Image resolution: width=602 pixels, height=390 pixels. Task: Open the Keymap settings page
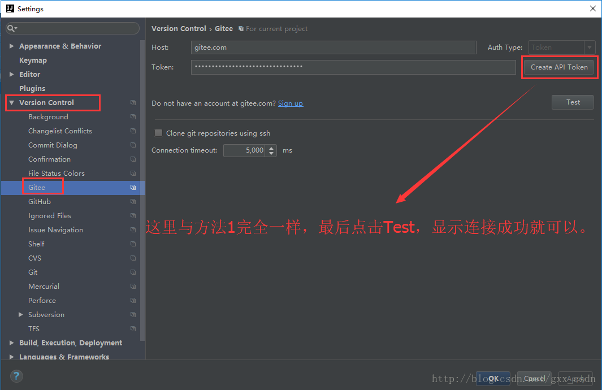[x=33, y=60]
